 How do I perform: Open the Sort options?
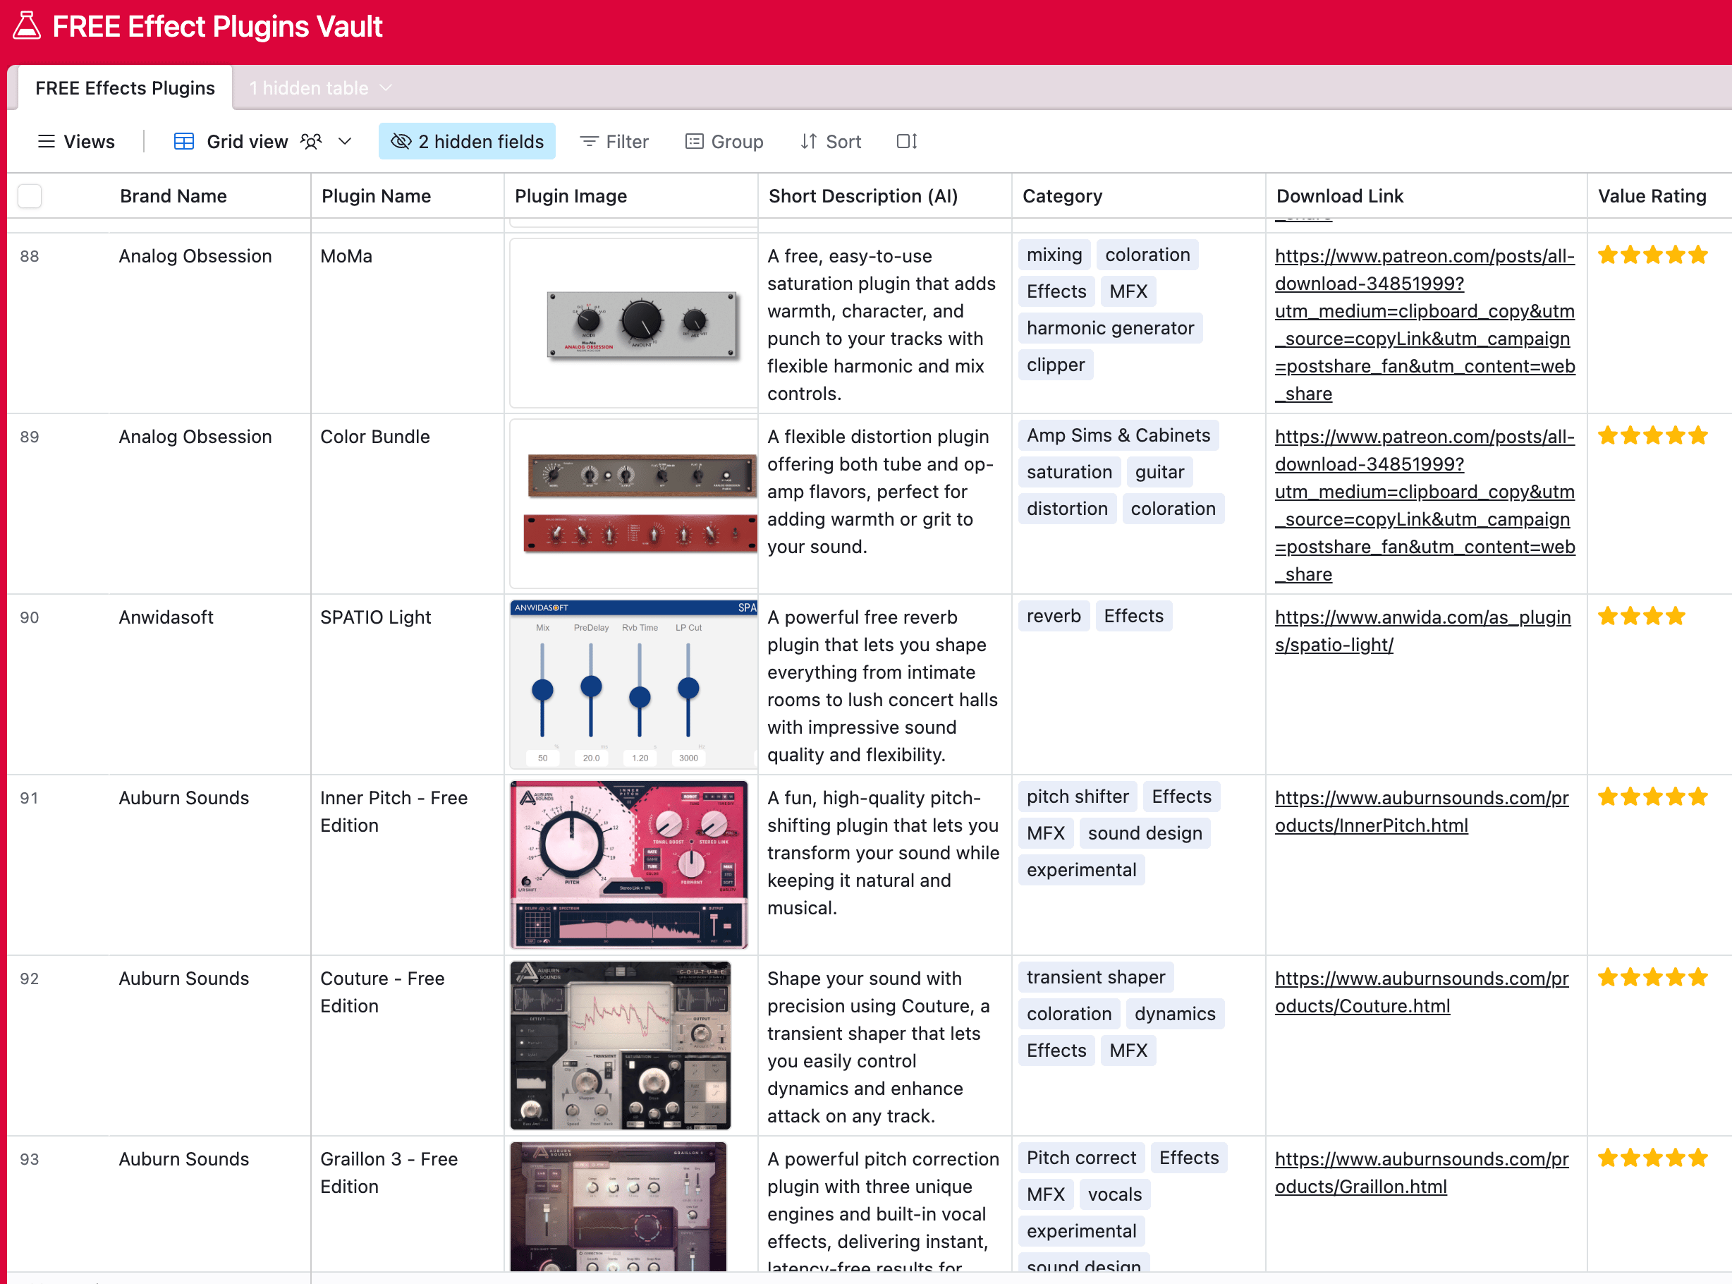[x=831, y=142]
